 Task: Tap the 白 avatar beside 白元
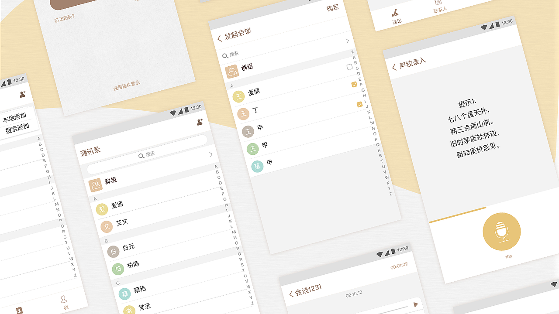[114, 252]
